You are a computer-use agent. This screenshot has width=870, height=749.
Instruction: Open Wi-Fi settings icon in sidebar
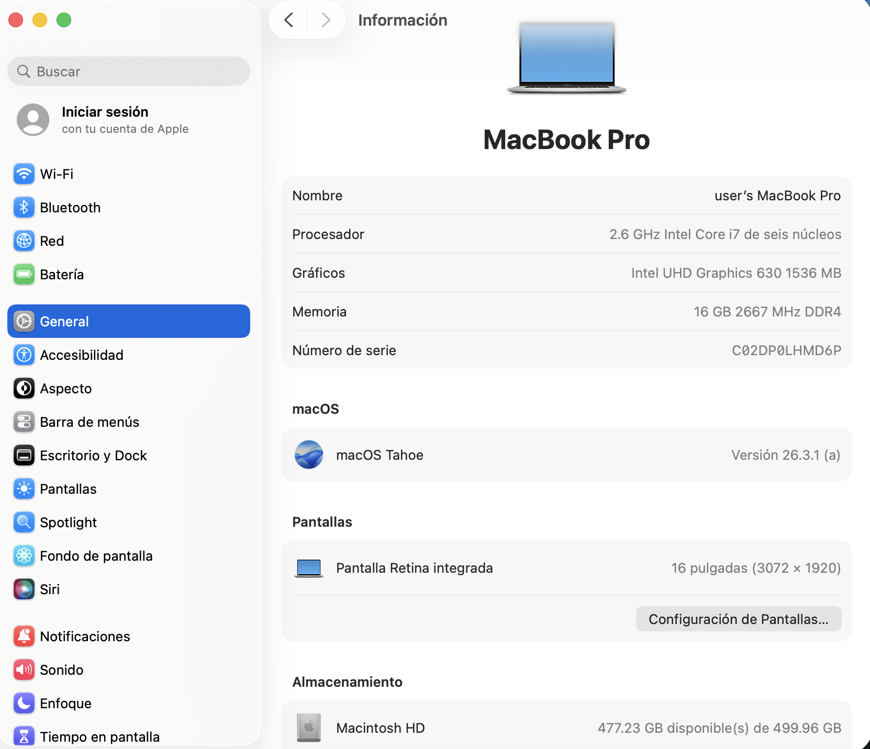pos(24,174)
